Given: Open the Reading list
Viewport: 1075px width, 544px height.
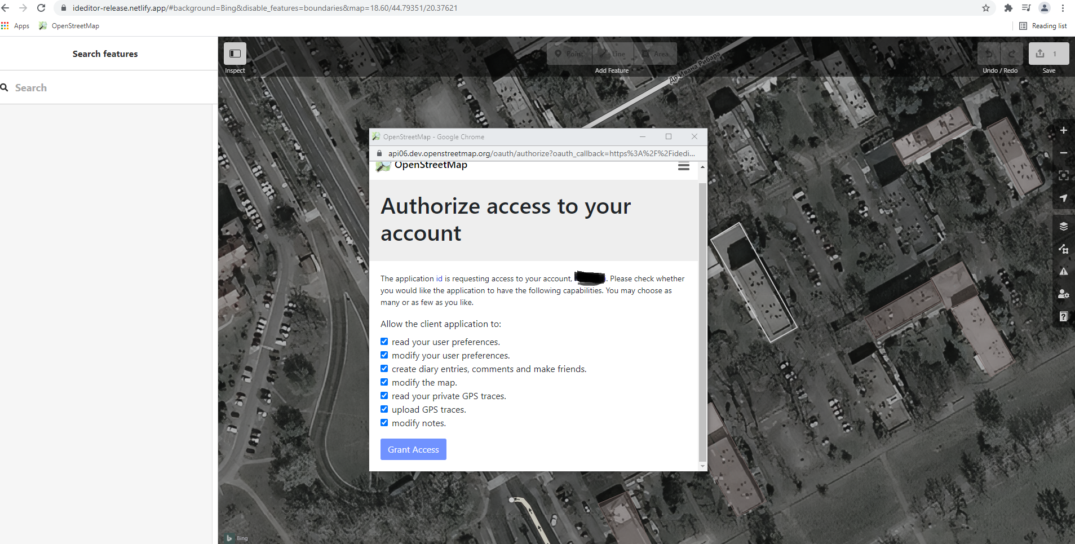Looking at the screenshot, I should coord(1043,26).
